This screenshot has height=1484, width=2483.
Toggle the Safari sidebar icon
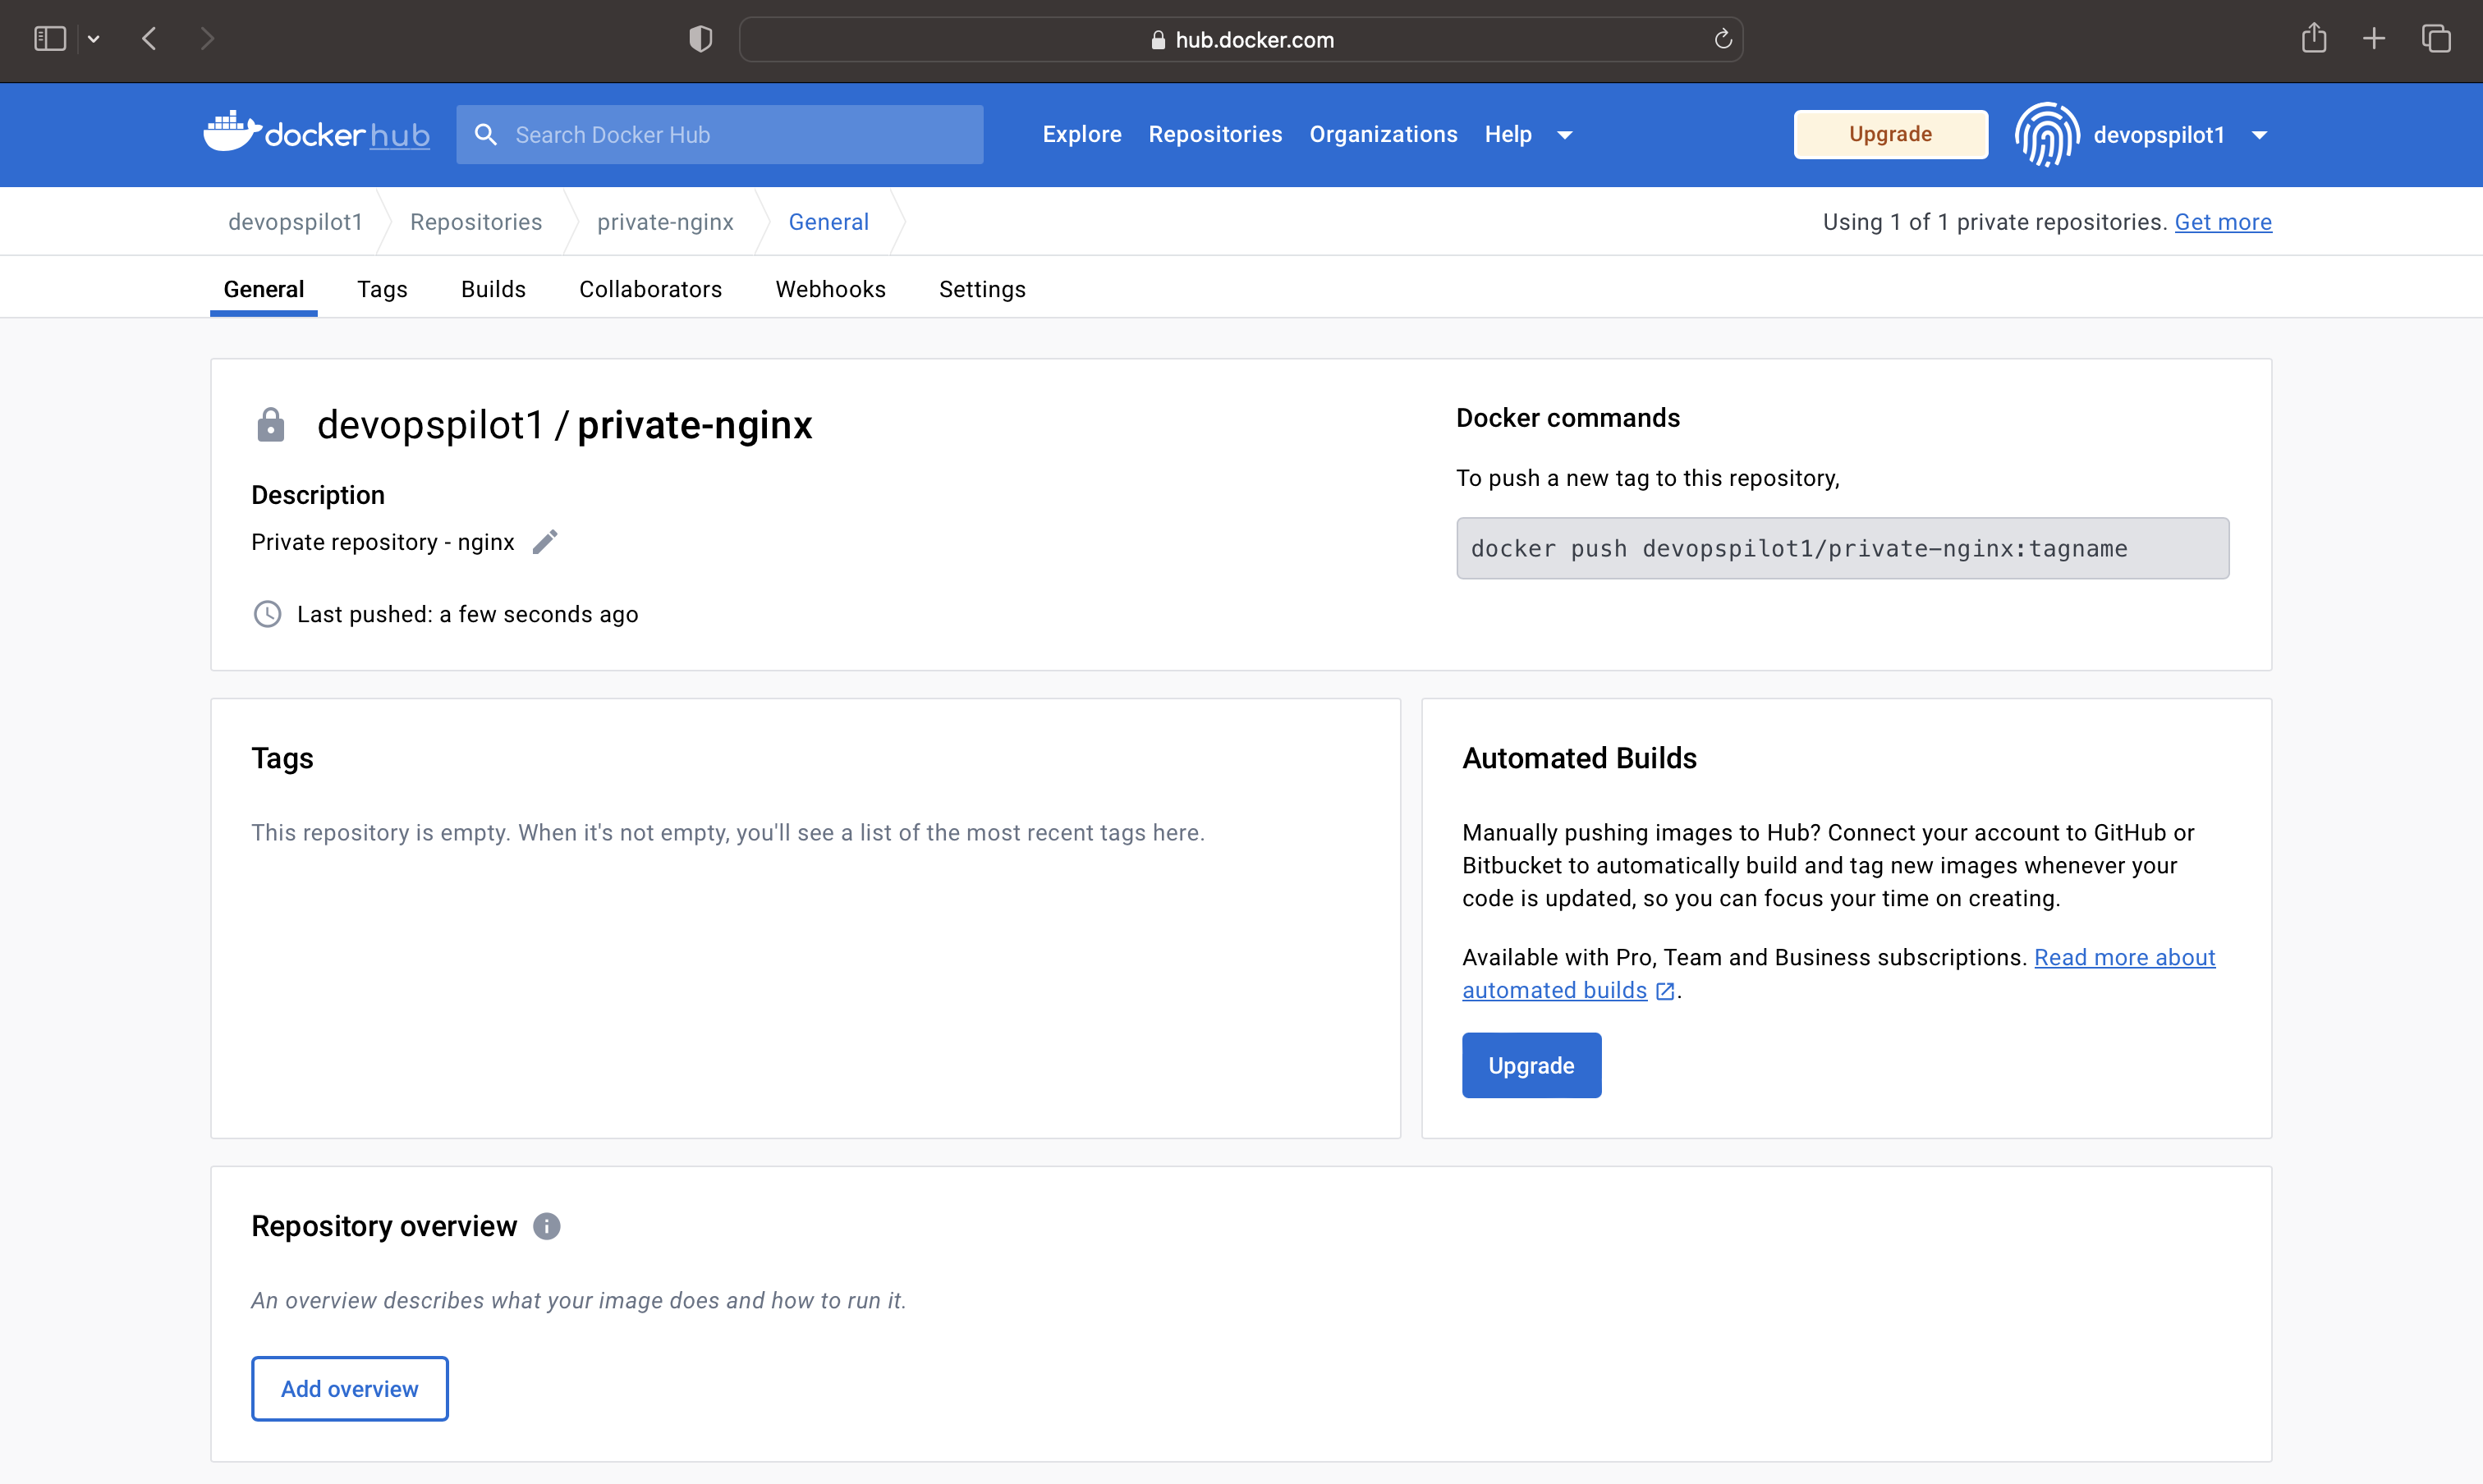pyautogui.click(x=50, y=39)
